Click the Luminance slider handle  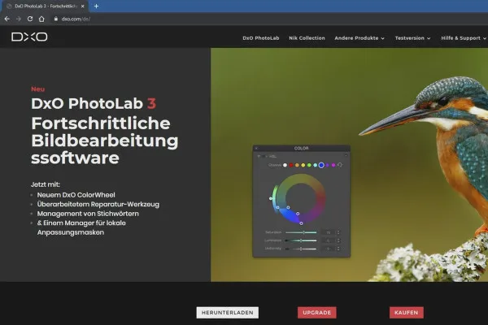[x=301, y=240]
